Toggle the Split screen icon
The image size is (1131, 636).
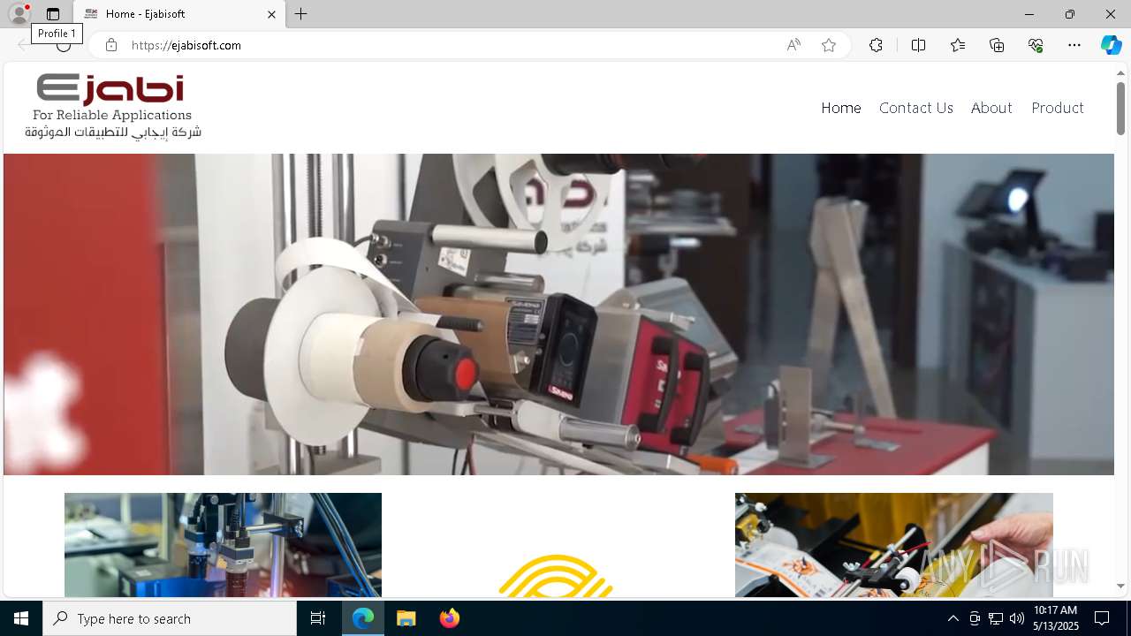(x=918, y=45)
